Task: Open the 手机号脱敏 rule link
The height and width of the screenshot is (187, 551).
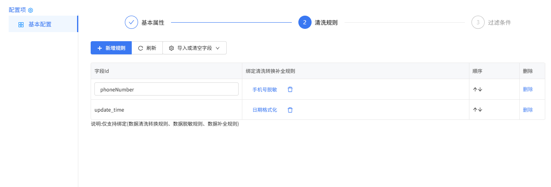Action: click(265, 89)
